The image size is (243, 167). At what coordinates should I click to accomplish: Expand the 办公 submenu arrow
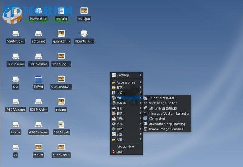click(141, 93)
